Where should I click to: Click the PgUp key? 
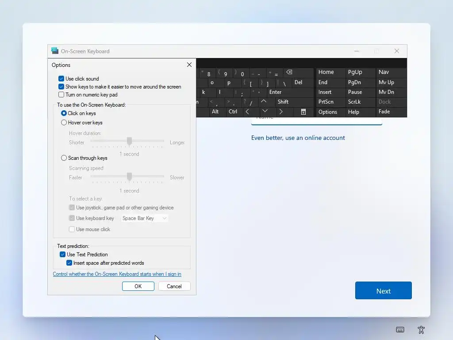pyautogui.click(x=360, y=72)
